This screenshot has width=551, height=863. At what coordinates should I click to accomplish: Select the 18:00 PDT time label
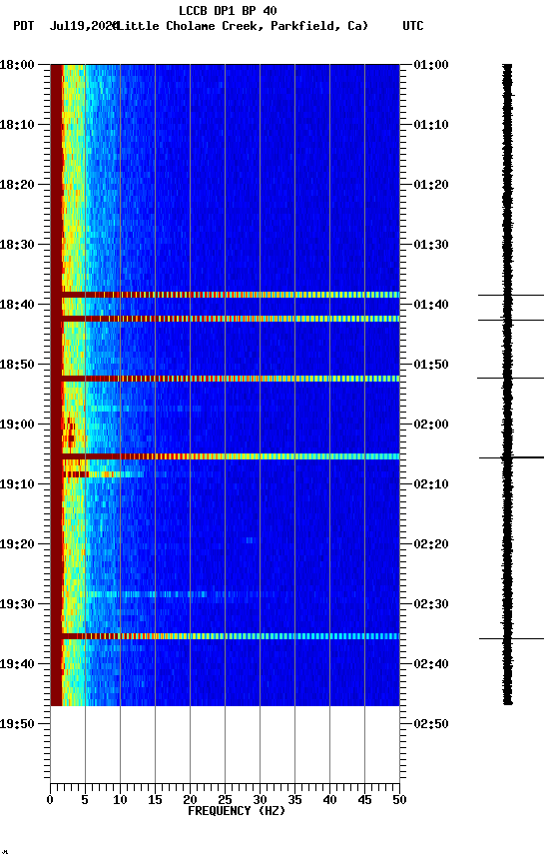click(17, 64)
